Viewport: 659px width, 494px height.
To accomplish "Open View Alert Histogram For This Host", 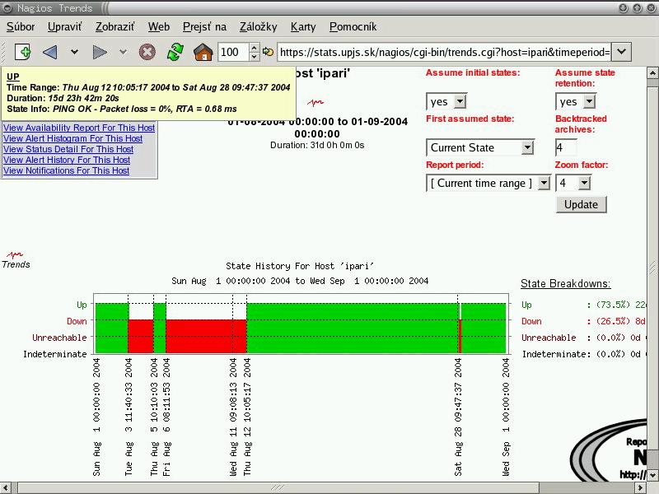I will click(72, 138).
